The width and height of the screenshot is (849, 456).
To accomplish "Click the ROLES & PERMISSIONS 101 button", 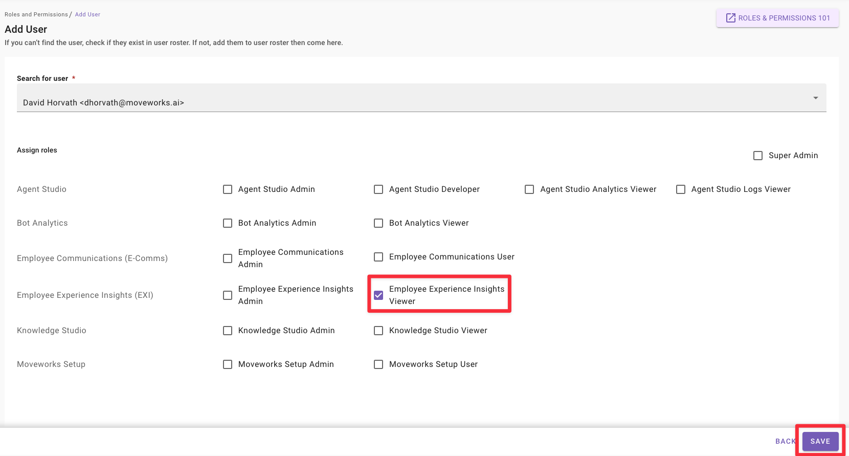I will tap(777, 18).
